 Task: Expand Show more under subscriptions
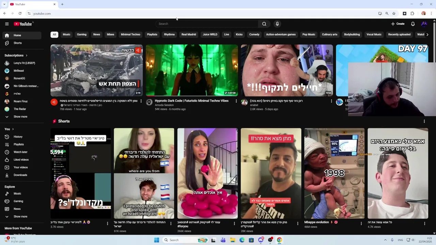(21, 117)
